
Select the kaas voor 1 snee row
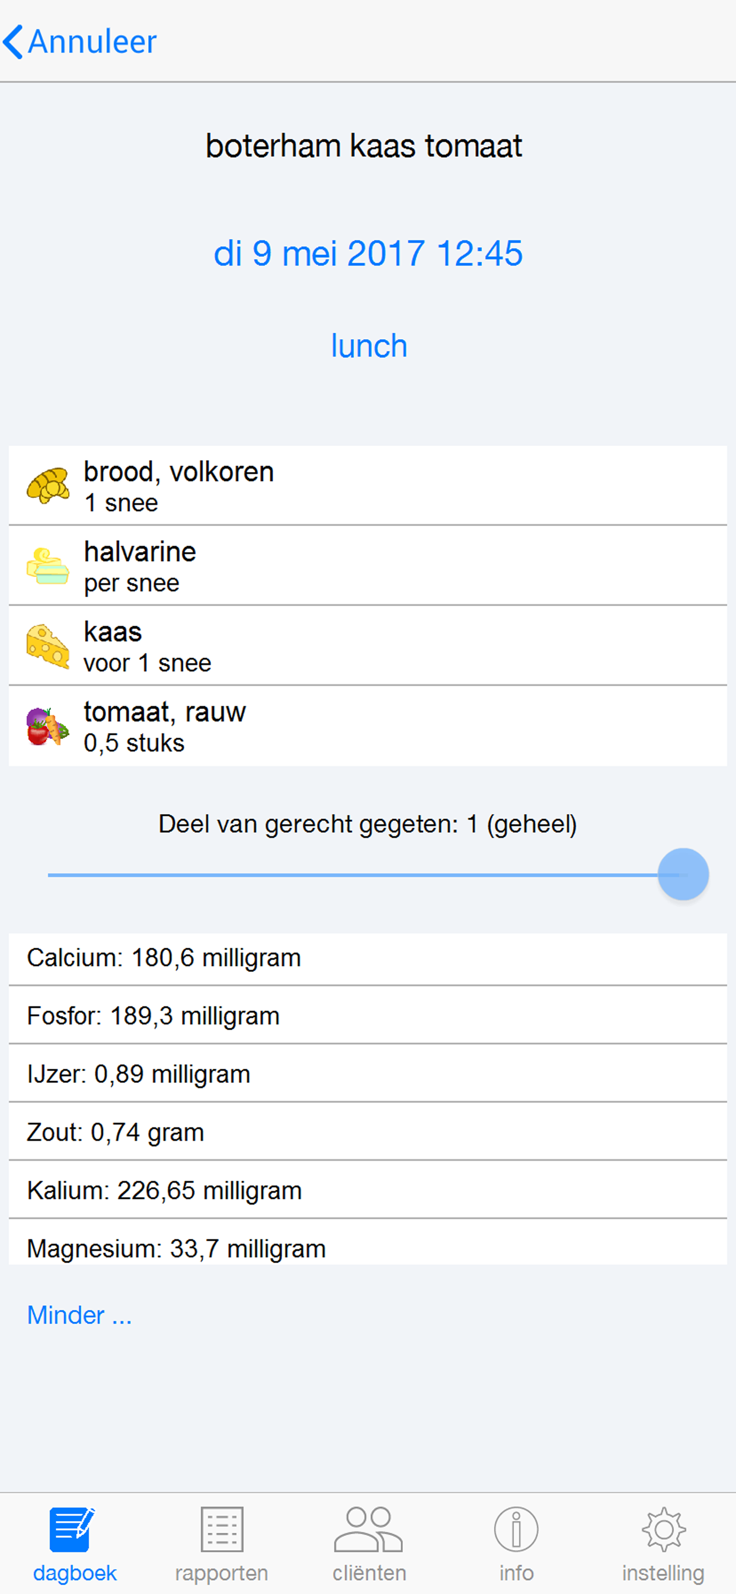tap(368, 646)
